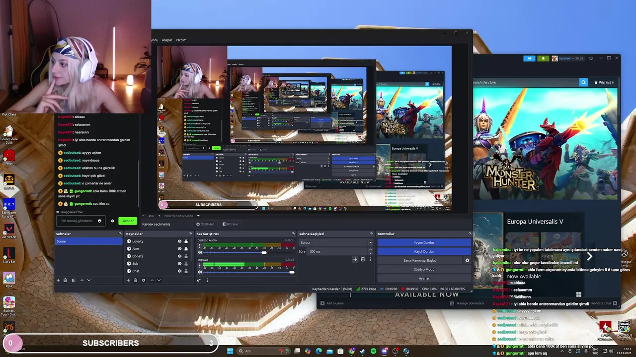Undock the Sahne Geçişleri panel
Image resolution: width=636 pixels, height=357 pixels.
click(371, 234)
